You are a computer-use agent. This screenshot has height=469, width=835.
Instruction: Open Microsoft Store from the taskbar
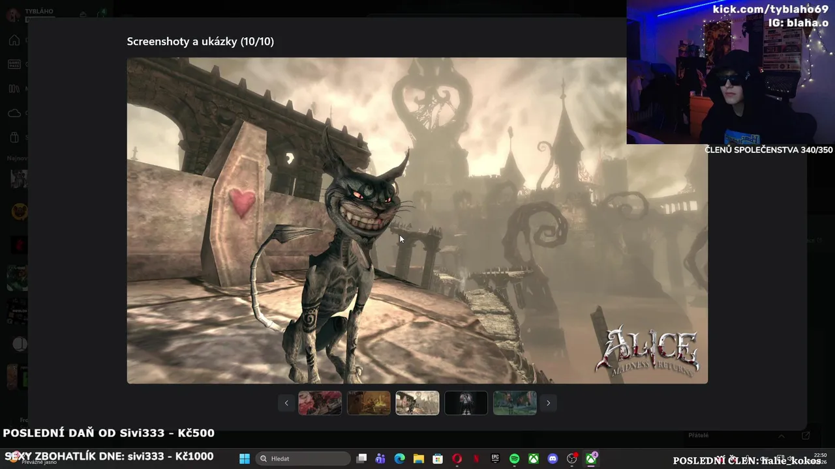point(438,459)
